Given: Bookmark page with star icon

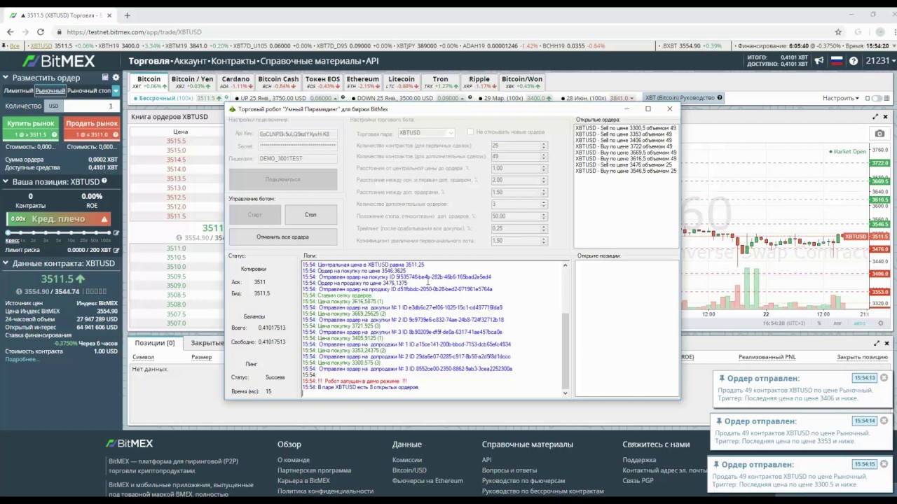Looking at the screenshot, I should coord(838,32).
